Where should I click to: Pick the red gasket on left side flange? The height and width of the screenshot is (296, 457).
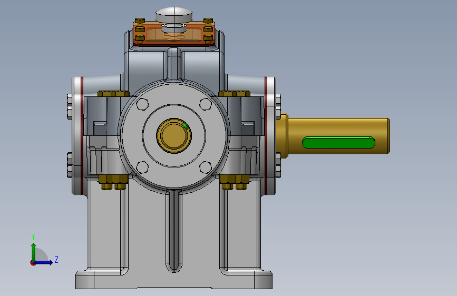(82, 136)
